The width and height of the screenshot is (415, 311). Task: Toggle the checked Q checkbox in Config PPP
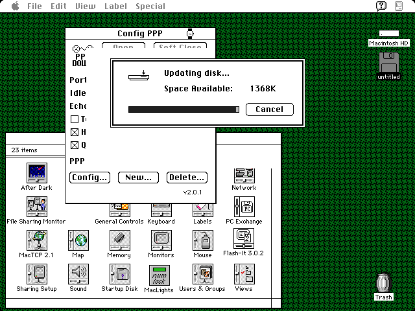(75, 145)
